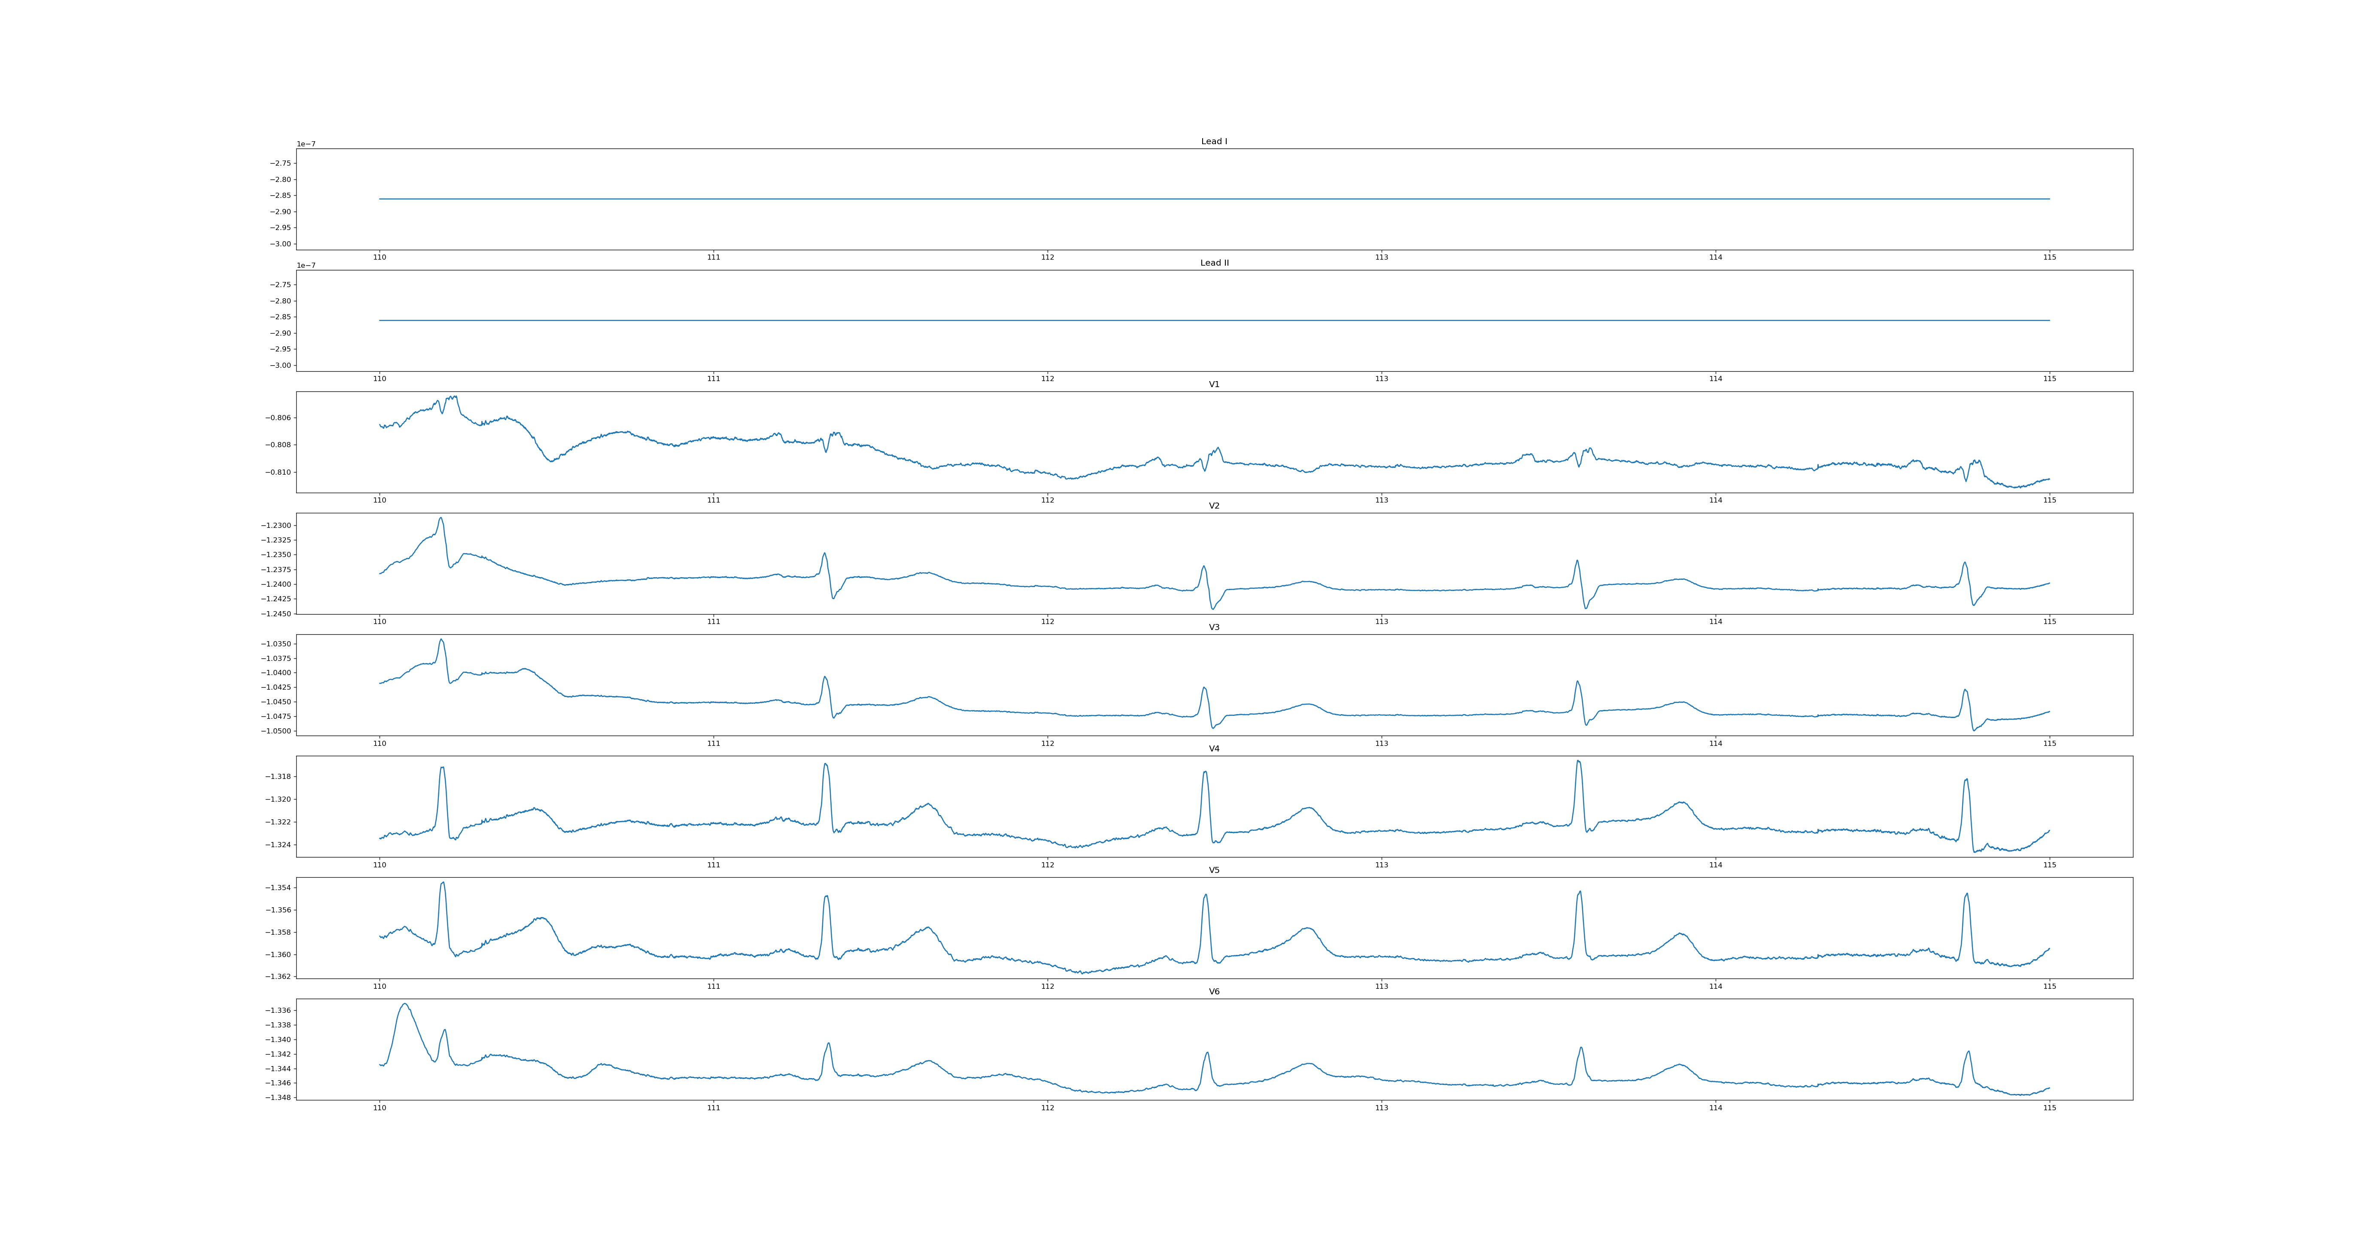This screenshot has width=2370, height=1236.
Task: Click the −1.2300 y-axis tick on V2 plot
Action: pyautogui.click(x=277, y=525)
